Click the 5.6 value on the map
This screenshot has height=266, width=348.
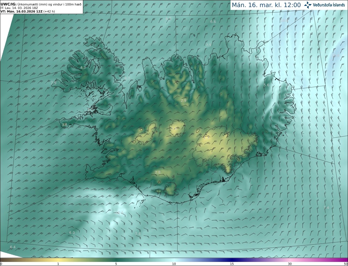tap(266, 85)
